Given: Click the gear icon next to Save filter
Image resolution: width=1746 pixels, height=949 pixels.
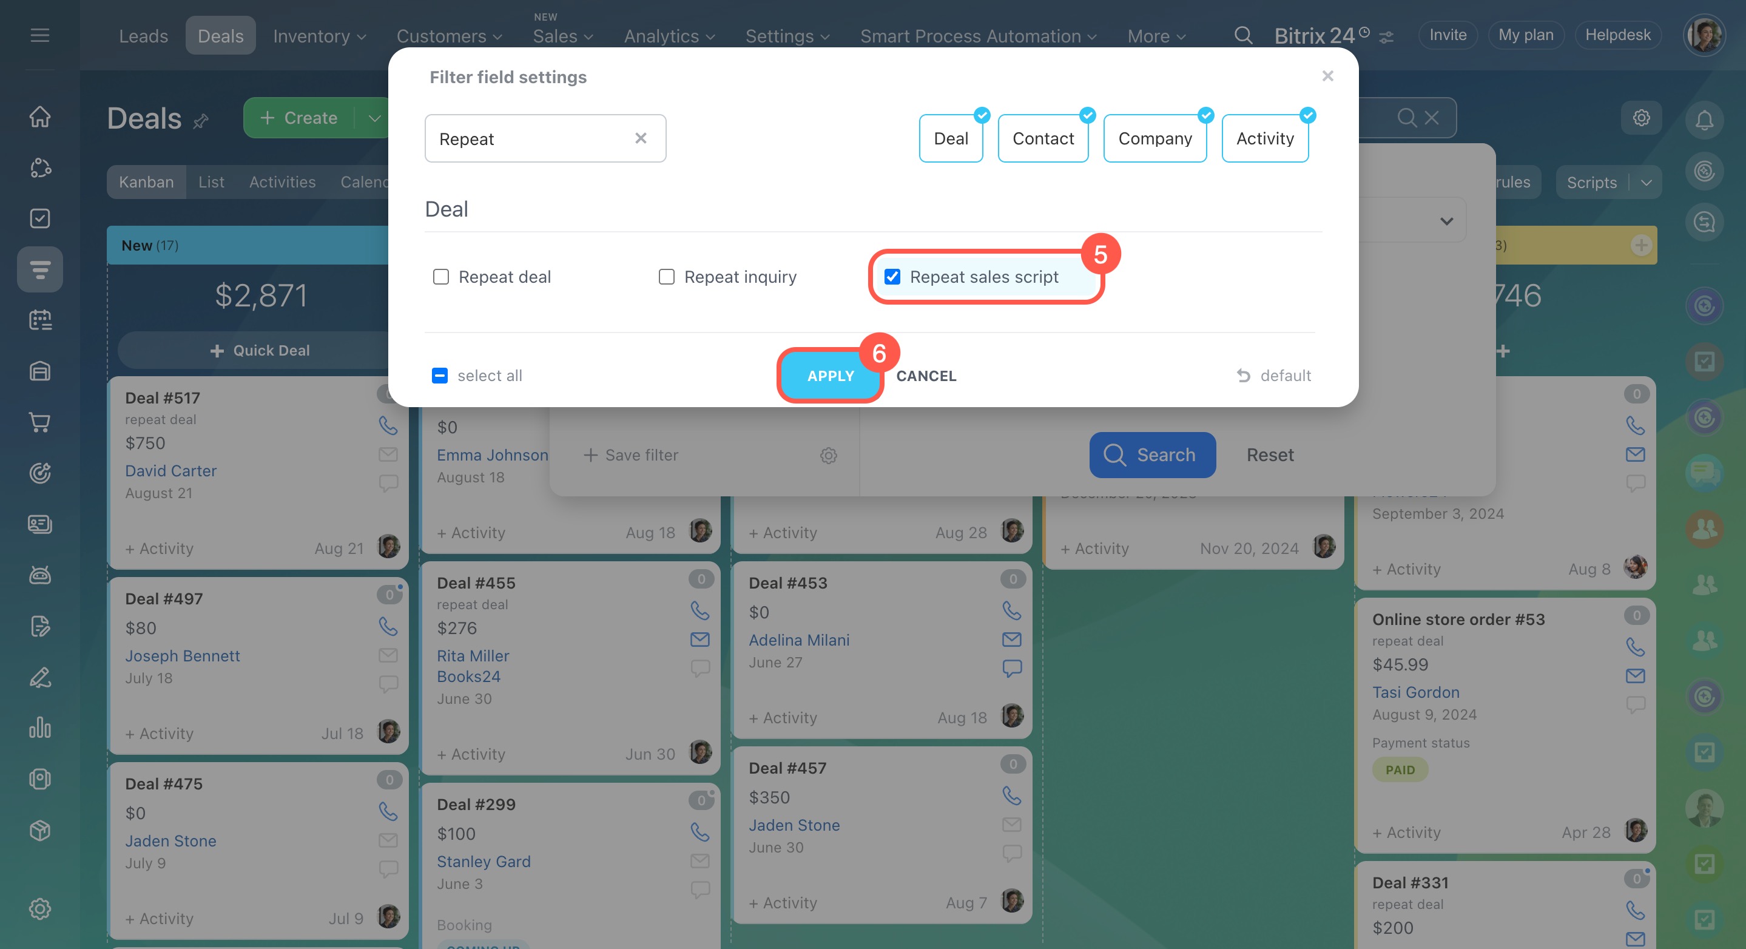Looking at the screenshot, I should tap(828, 456).
